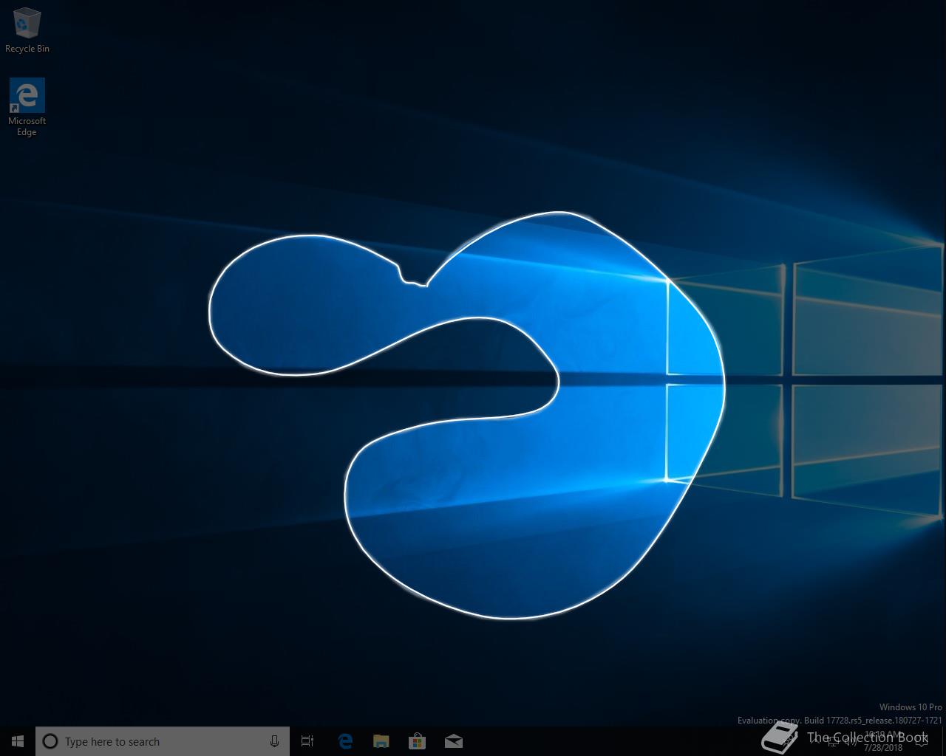Open the Action Center notifications icon
Viewport: 946px width, 756px height.
pyautogui.click(x=922, y=741)
